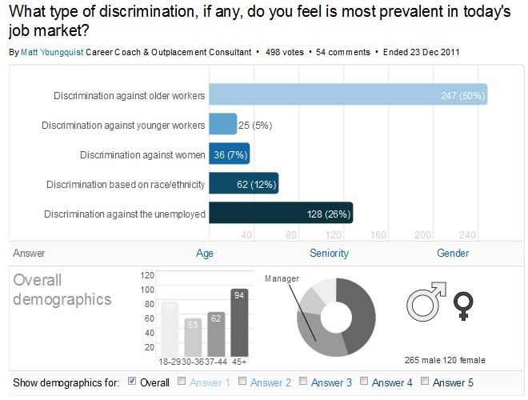Select the 45+ age bar showing 94
Image resolution: width=528 pixels, height=400 pixels.
click(x=239, y=322)
